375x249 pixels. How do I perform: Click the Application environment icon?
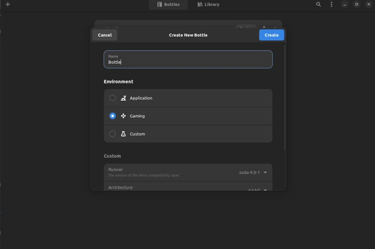[x=123, y=98]
